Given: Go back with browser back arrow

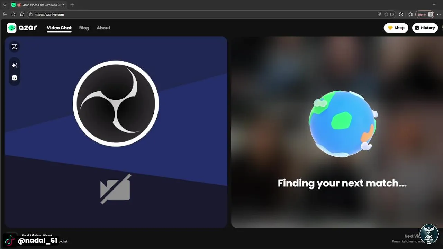Looking at the screenshot, I should pyautogui.click(x=4, y=15).
